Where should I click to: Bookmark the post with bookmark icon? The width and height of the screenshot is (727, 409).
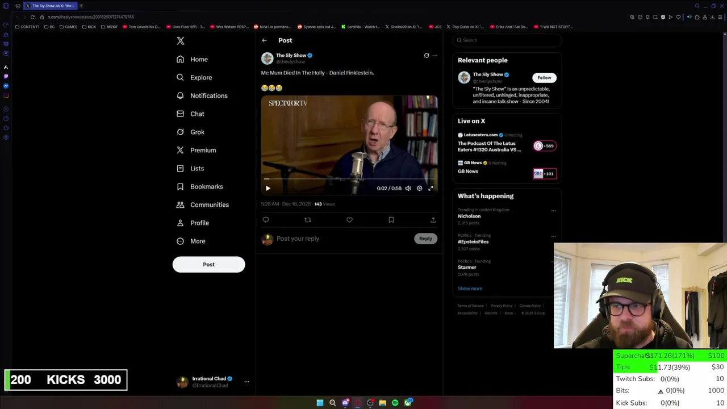391,220
